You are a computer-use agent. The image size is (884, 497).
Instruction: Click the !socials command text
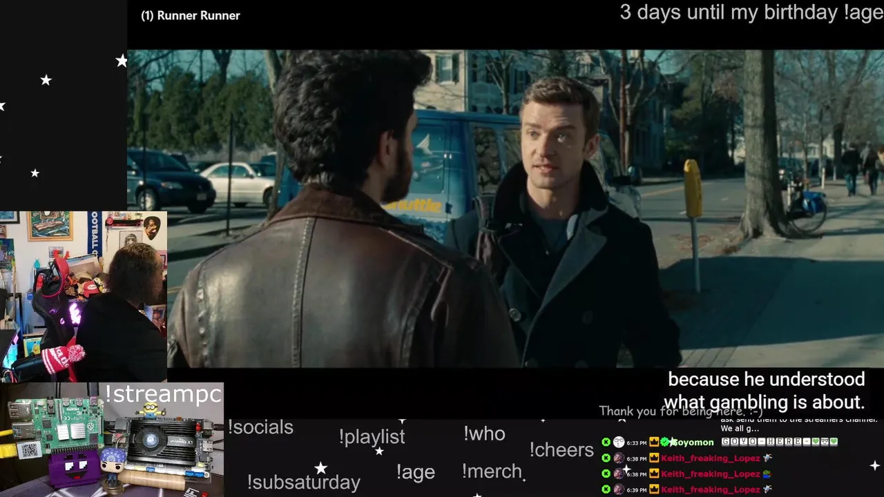260,427
